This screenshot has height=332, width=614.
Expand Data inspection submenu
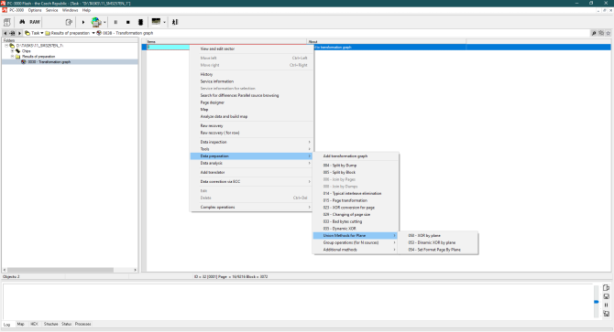click(251, 142)
